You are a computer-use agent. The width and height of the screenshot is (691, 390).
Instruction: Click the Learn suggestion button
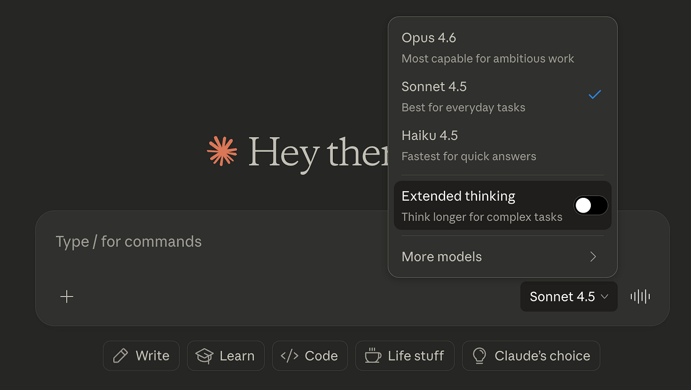tap(226, 356)
